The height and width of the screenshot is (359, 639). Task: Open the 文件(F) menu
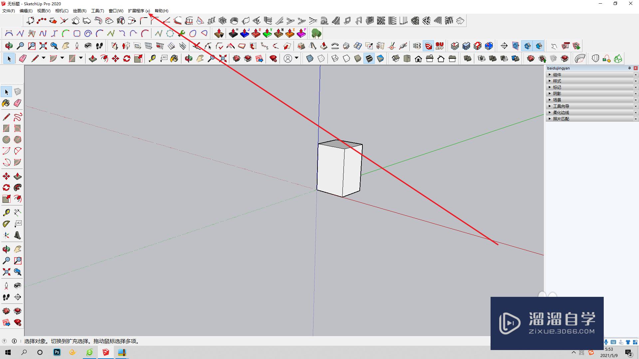pos(9,11)
